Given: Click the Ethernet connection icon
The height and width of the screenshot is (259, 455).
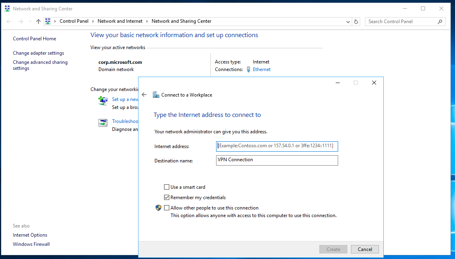Looking at the screenshot, I should tap(249, 69).
